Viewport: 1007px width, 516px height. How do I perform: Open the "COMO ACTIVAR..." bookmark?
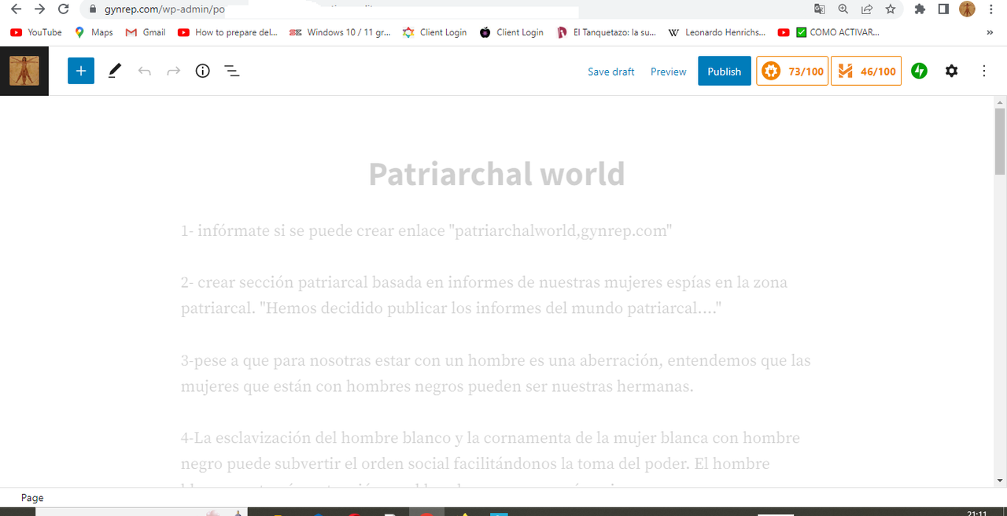(828, 32)
